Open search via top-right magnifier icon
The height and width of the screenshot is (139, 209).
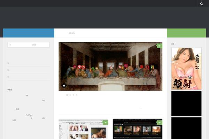pyautogui.click(x=201, y=4)
